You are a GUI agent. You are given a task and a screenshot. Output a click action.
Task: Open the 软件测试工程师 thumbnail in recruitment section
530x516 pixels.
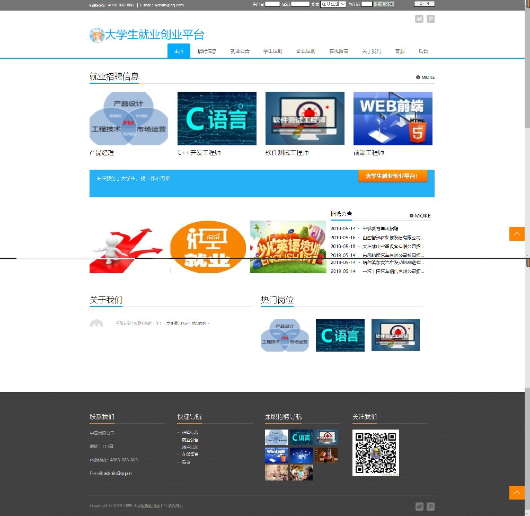click(305, 118)
